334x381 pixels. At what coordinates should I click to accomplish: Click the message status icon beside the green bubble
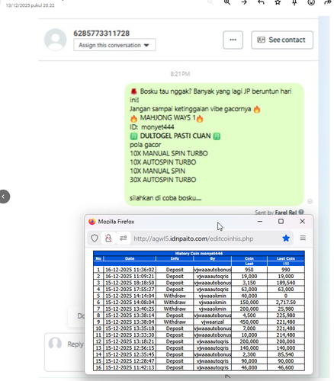point(310,201)
